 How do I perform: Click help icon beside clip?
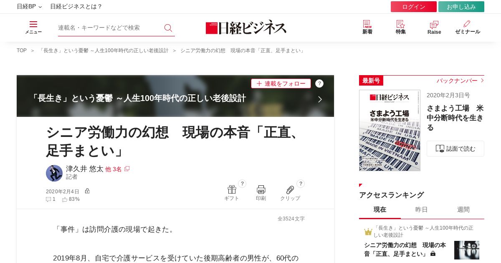click(x=301, y=184)
